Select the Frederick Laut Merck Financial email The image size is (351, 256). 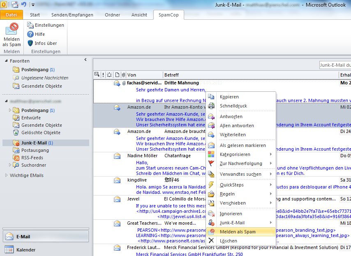(222, 250)
